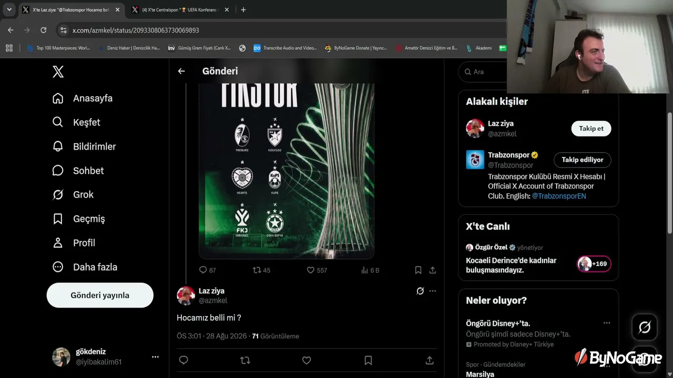Open more options on Disney+ promotion
The height and width of the screenshot is (378, 673).
click(x=607, y=323)
